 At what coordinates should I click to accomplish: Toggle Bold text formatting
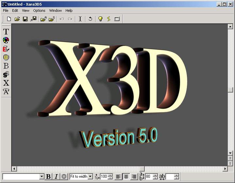tap(48, 176)
